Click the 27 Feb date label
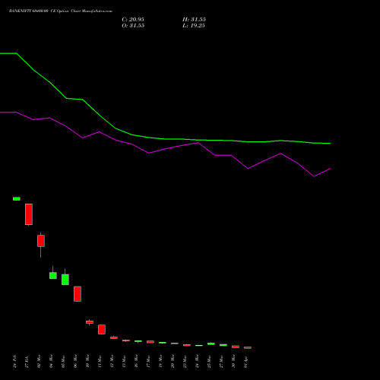 (x=27, y=361)
